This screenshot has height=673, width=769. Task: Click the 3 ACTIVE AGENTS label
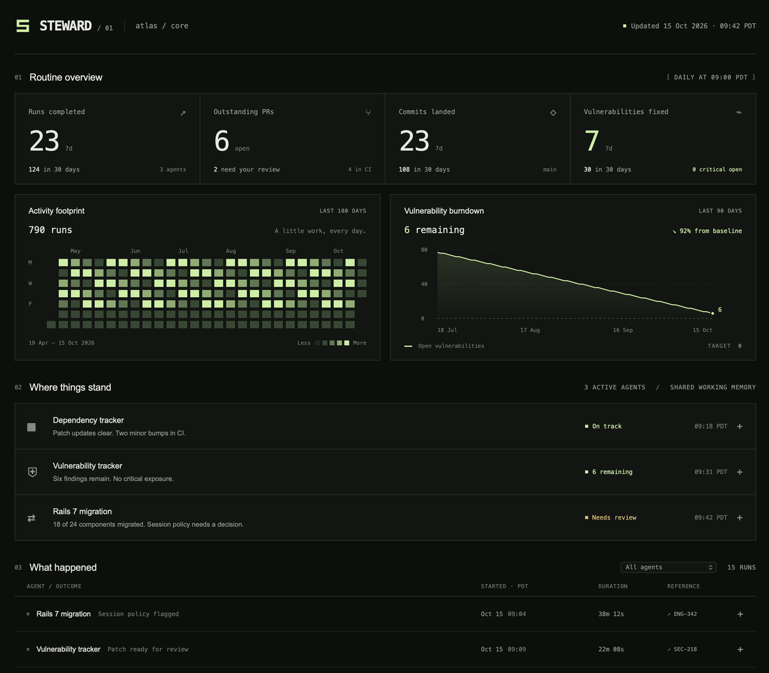tap(615, 387)
